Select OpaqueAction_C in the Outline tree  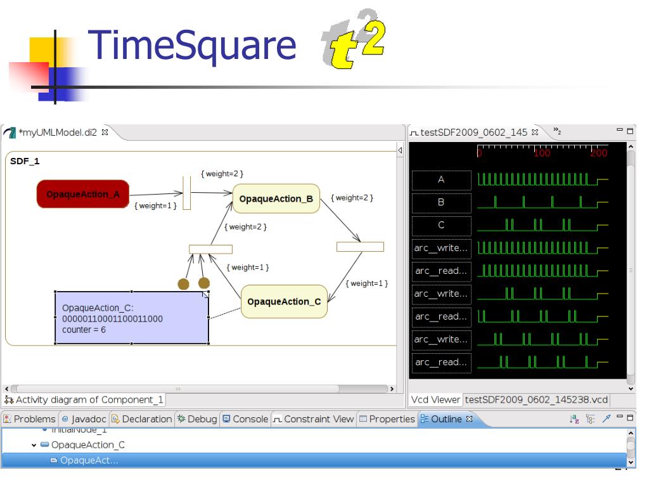pos(87,445)
